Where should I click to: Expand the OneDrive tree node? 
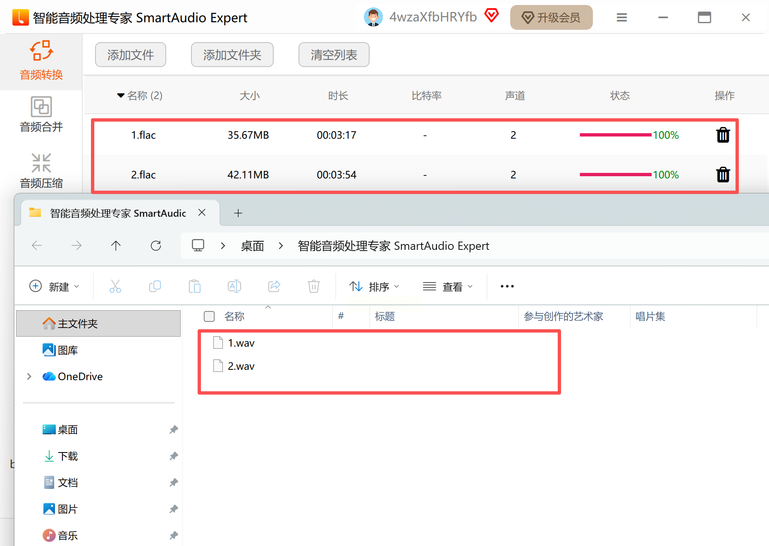tap(29, 376)
